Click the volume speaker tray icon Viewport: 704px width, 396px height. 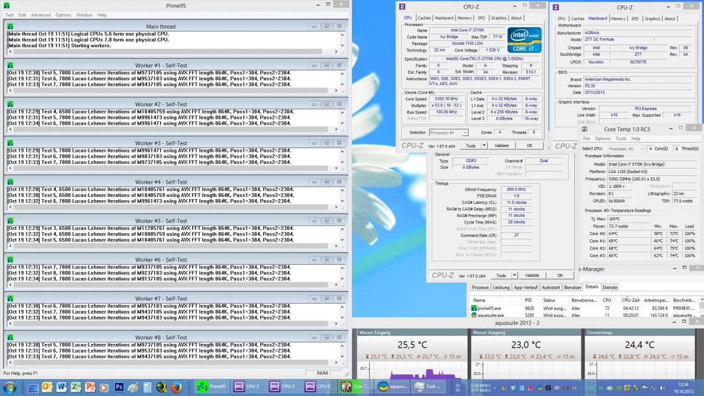662,388
